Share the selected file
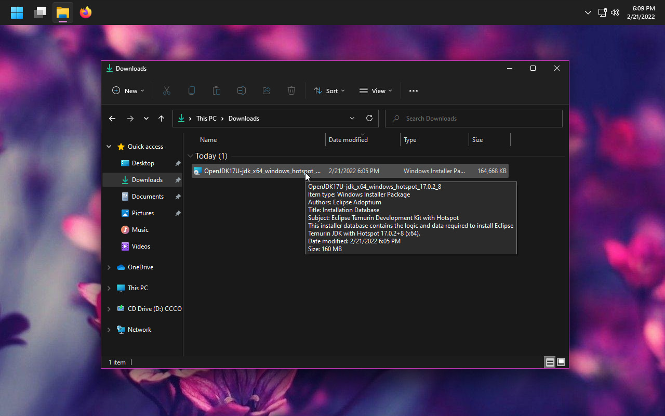The height and width of the screenshot is (416, 665). 267,90
